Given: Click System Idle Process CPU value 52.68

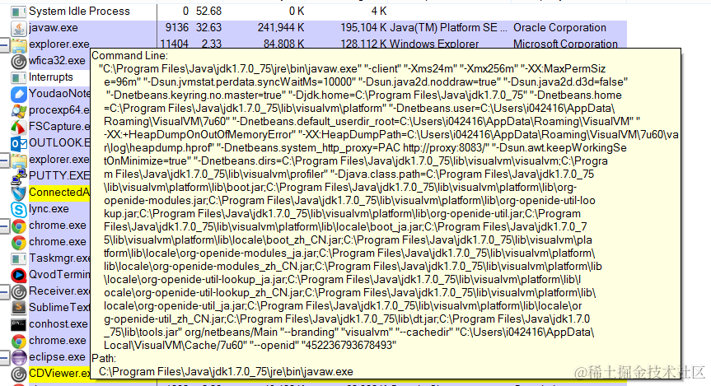Looking at the screenshot, I should point(208,12).
